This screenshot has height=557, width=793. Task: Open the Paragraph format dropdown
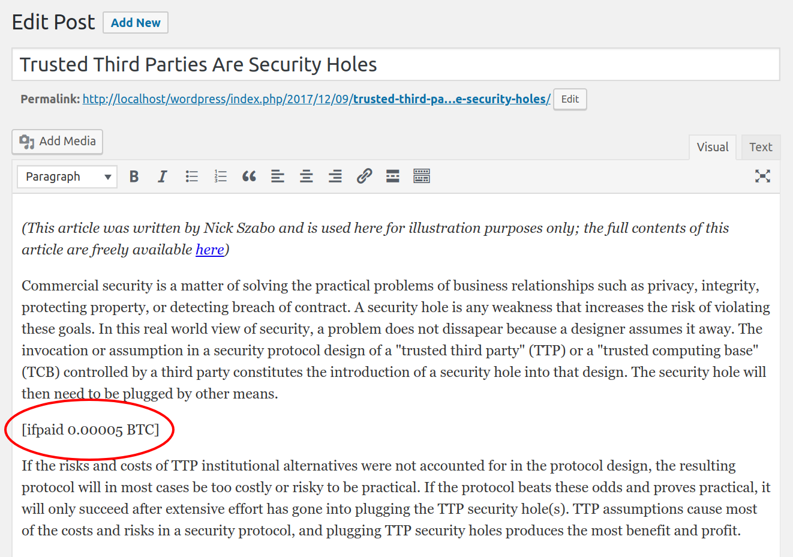67,177
